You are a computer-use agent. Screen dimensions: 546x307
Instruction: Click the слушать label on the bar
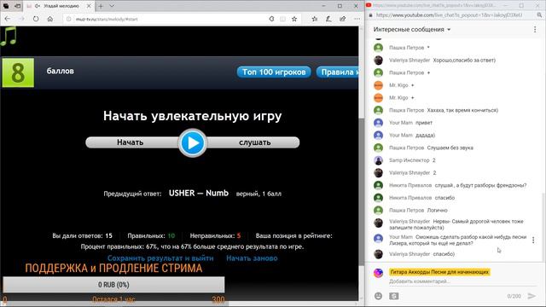(x=254, y=142)
